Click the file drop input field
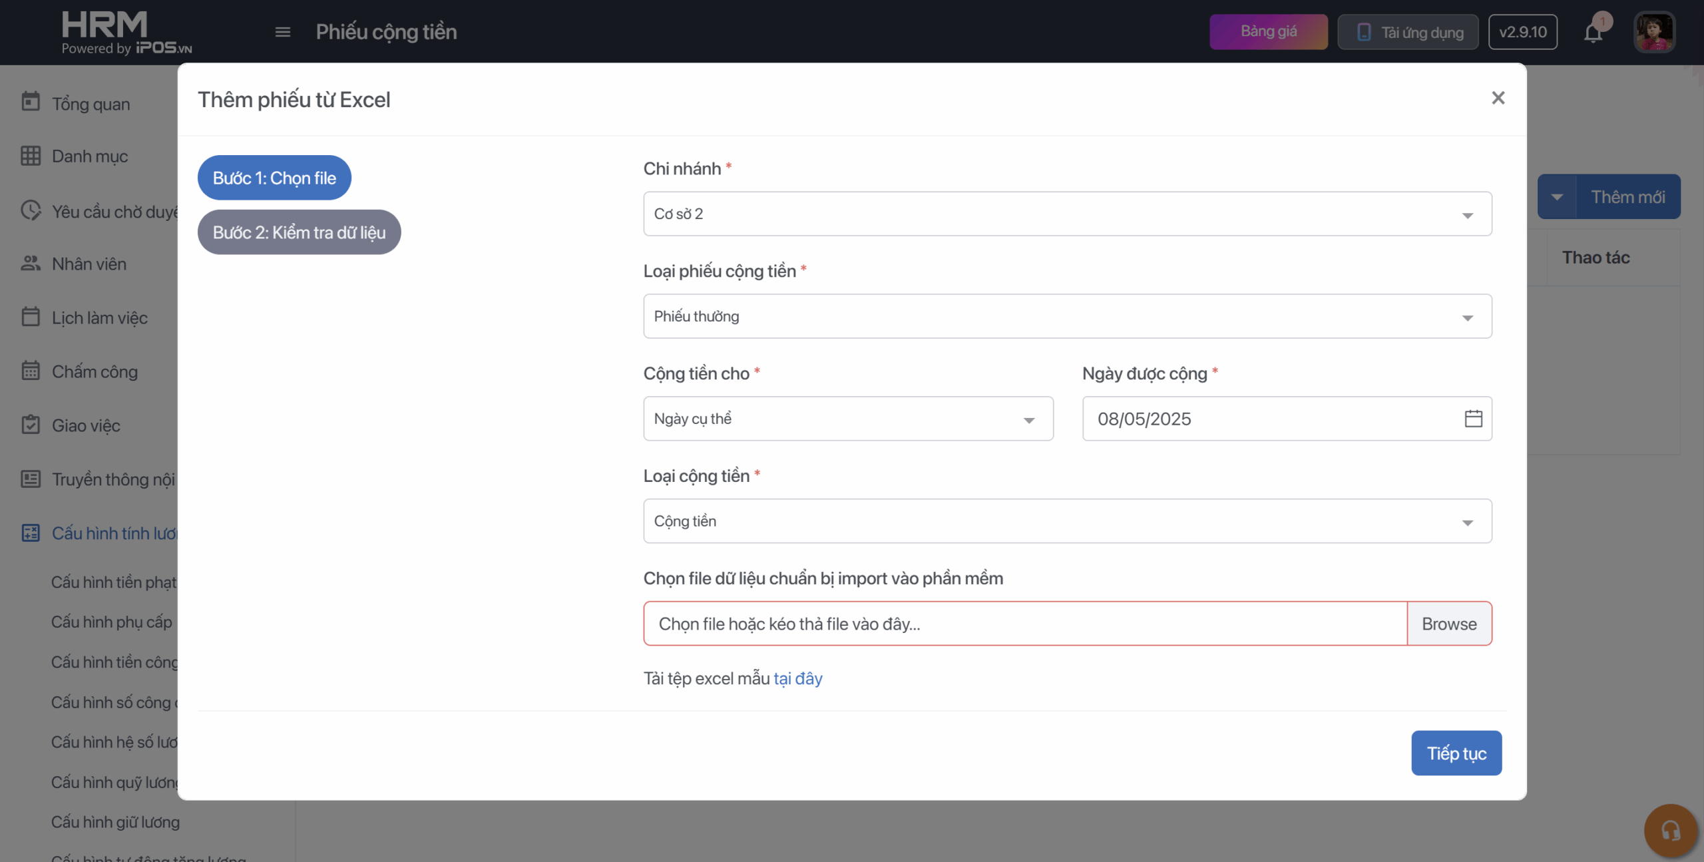Image resolution: width=1704 pixels, height=862 pixels. pos(1024,624)
